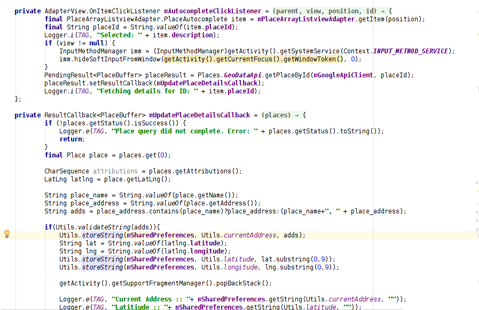Click the string "Latitiude :: "

coord(139,307)
